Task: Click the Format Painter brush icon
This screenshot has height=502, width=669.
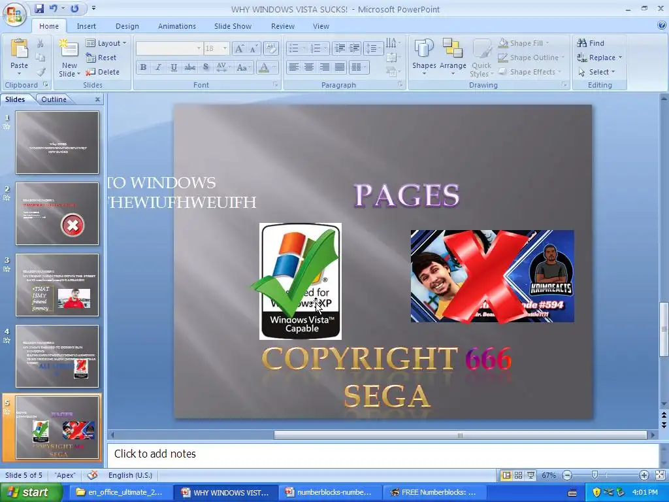Action: point(40,72)
